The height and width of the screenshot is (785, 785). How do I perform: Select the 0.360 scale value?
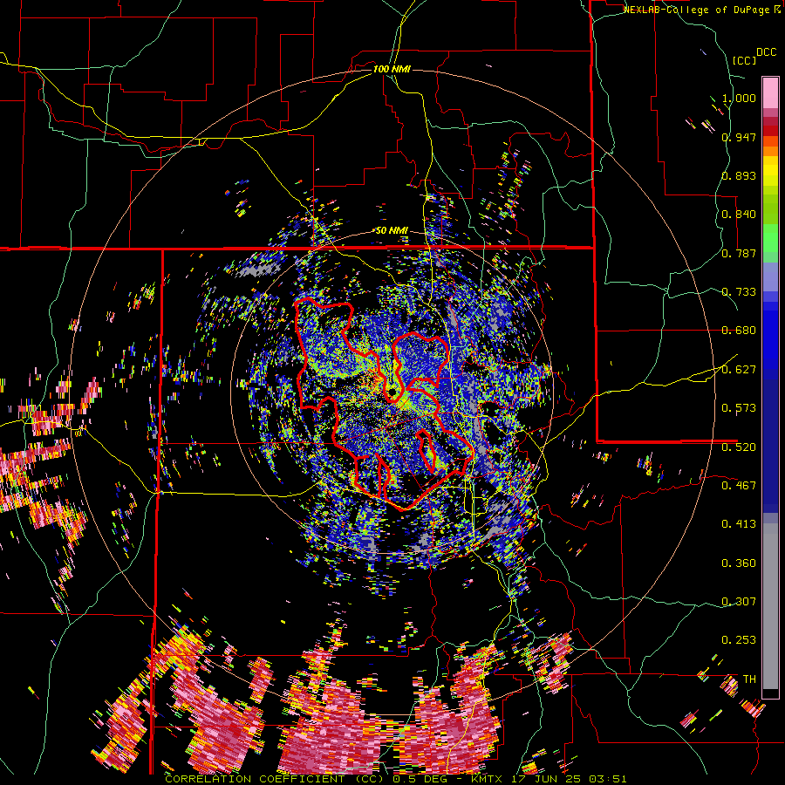click(739, 563)
